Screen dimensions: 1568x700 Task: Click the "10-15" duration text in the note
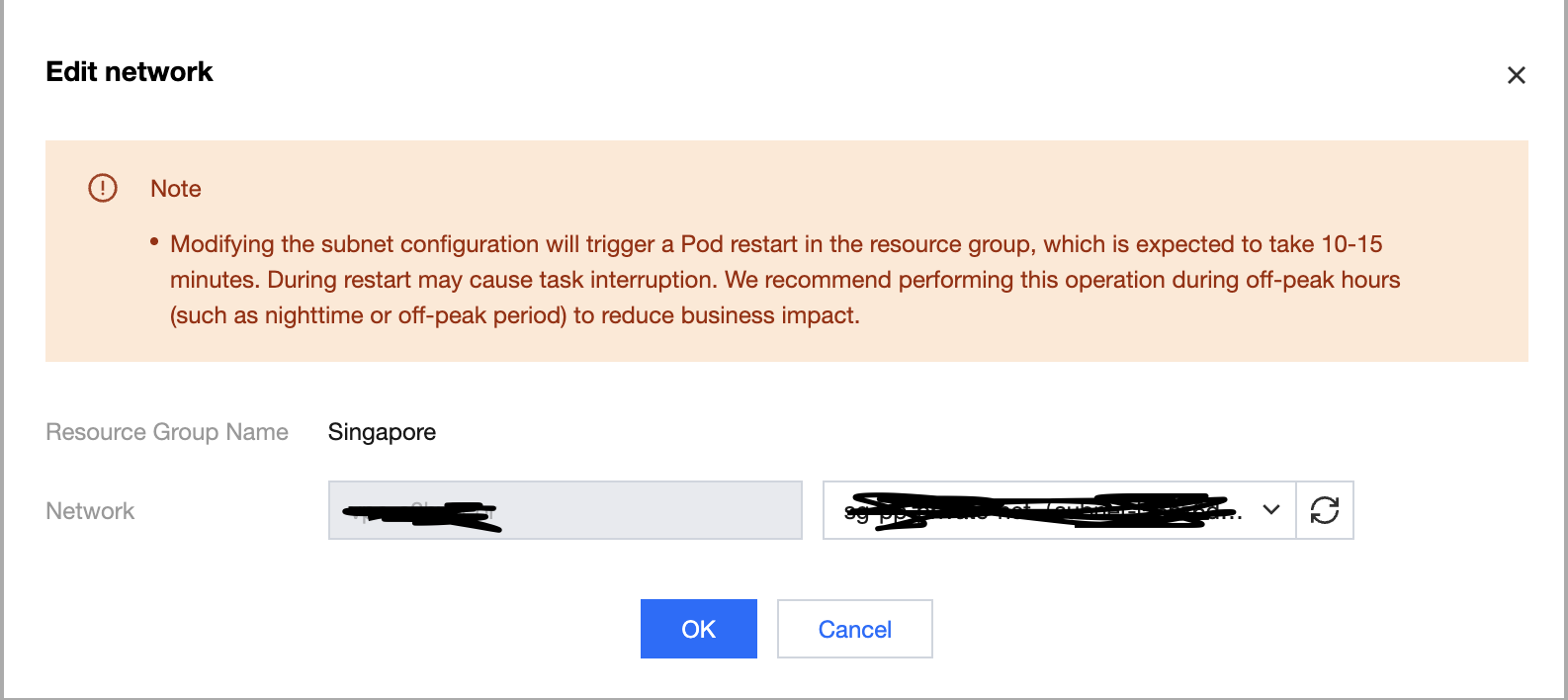pyautogui.click(x=1351, y=244)
